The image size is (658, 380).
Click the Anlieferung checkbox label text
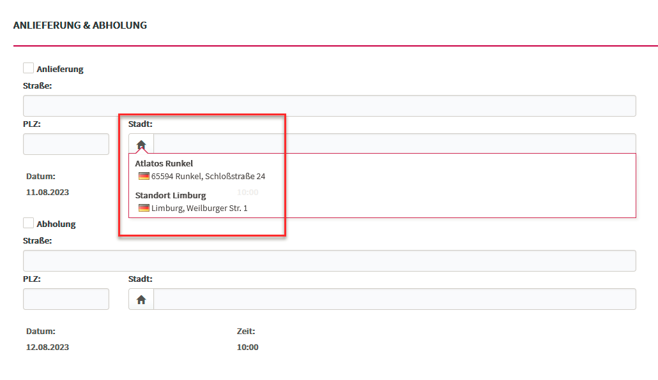(60, 69)
